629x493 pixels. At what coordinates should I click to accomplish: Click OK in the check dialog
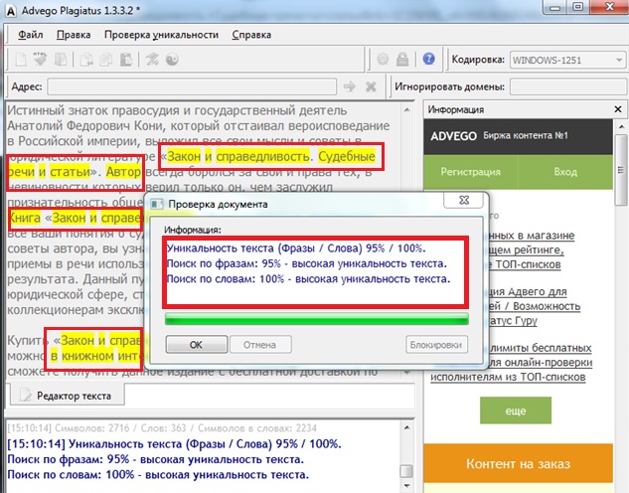point(196,345)
